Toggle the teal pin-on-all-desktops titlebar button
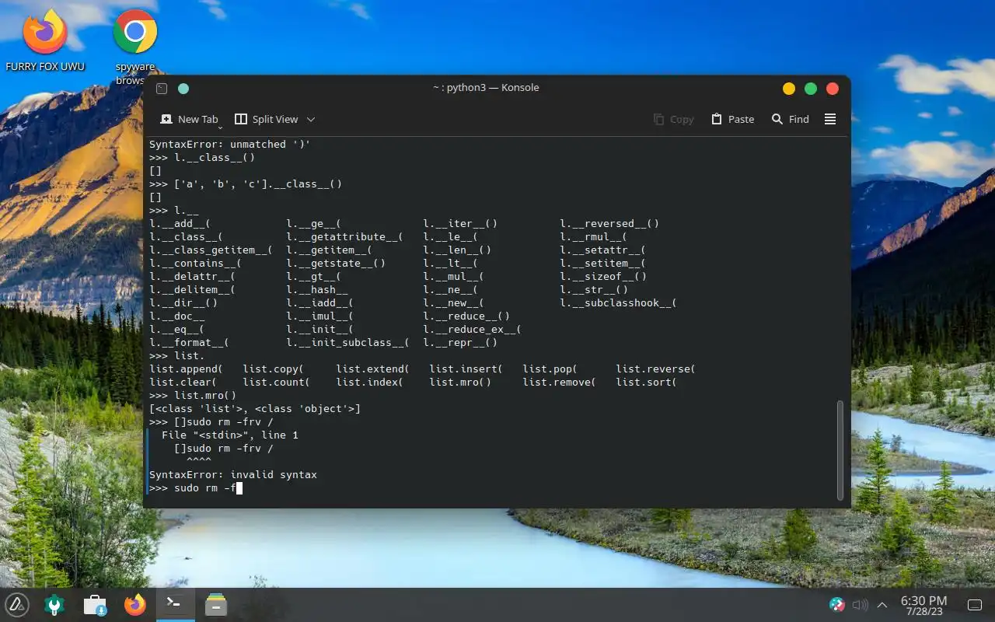 tap(183, 89)
